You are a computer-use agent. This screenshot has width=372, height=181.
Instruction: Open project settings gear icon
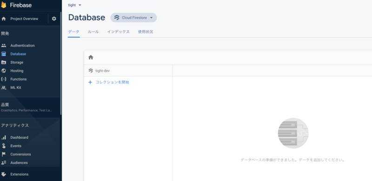(x=54, y=19)
